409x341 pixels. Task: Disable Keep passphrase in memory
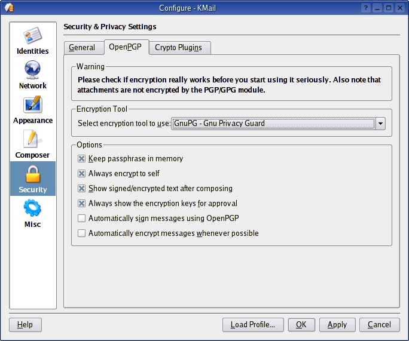82,159
